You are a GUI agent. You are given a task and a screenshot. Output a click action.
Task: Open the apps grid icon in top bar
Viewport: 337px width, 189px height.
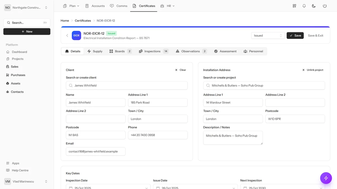(294, 6)
